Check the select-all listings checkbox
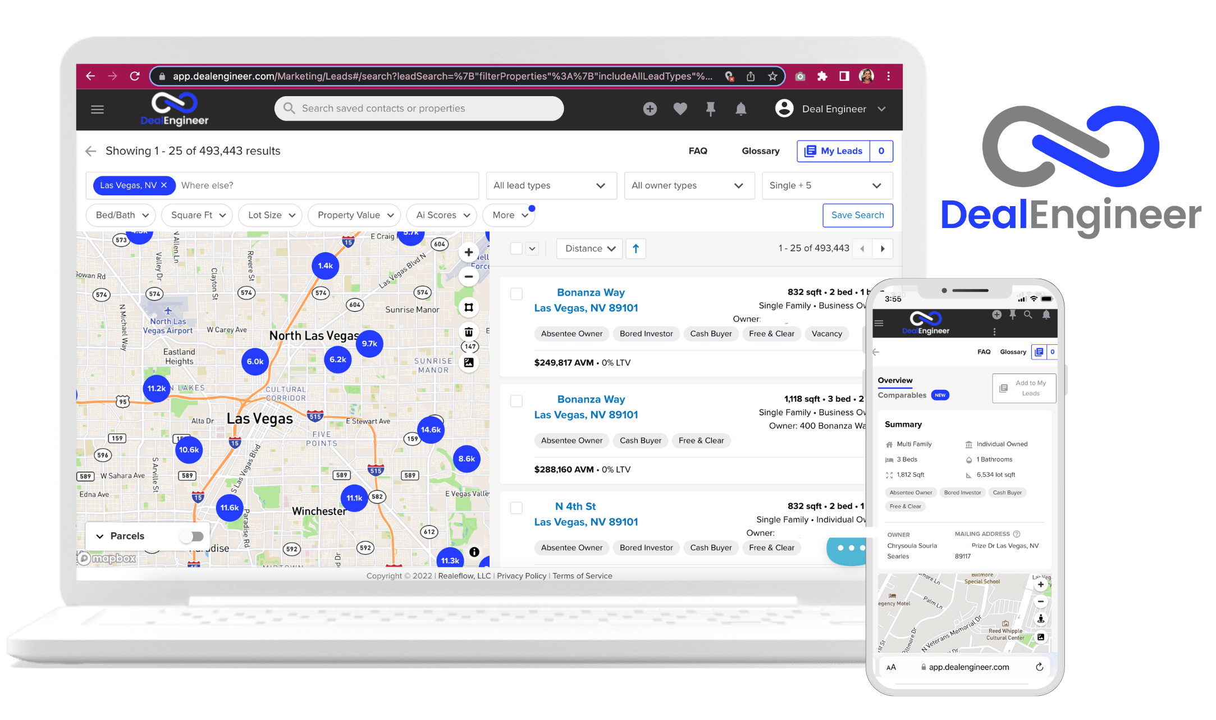The height and width of the screenshot is (720, 1216). point(516,248)
